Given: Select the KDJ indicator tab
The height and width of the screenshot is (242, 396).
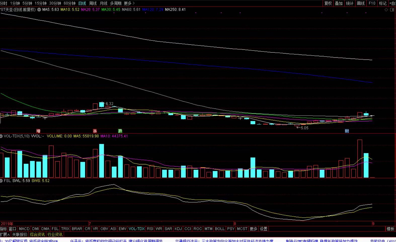Looking at the screenshot, I should [178, 229].
